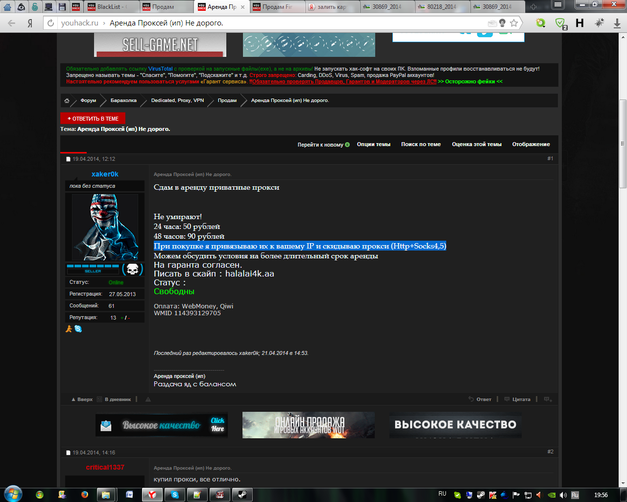Open Yandex home via the Я button
This screenshot has height=502, width=627.
[x=30, y=23]
